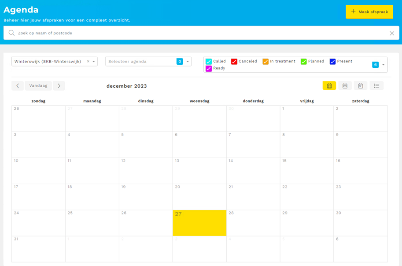Switch to week view calendar icon

pos(345,86)
